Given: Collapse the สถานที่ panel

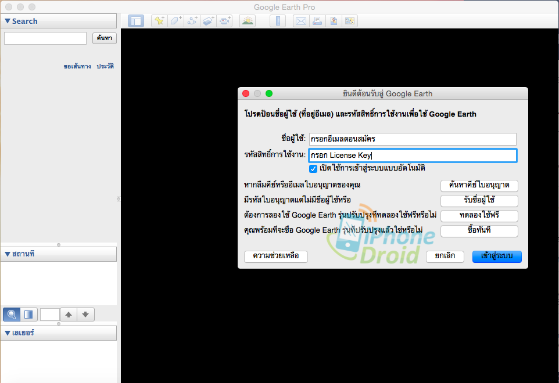Looking at the screenshot, I should (8, 254).
